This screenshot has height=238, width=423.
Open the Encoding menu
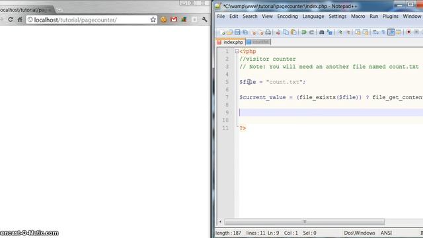pos(288,17)
